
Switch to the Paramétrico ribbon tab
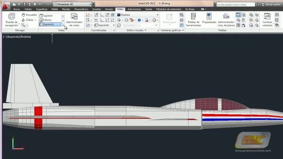(81, 9)
